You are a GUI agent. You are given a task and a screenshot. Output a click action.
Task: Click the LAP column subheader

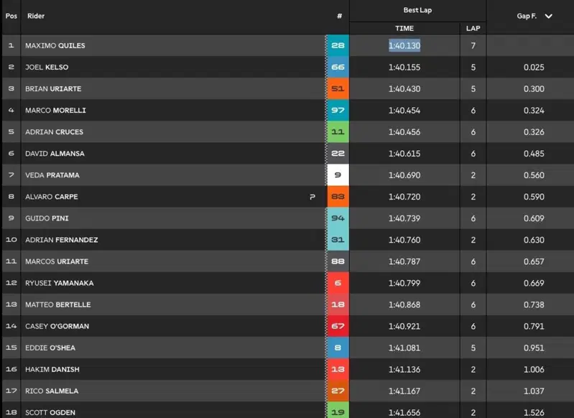[473, 28]
